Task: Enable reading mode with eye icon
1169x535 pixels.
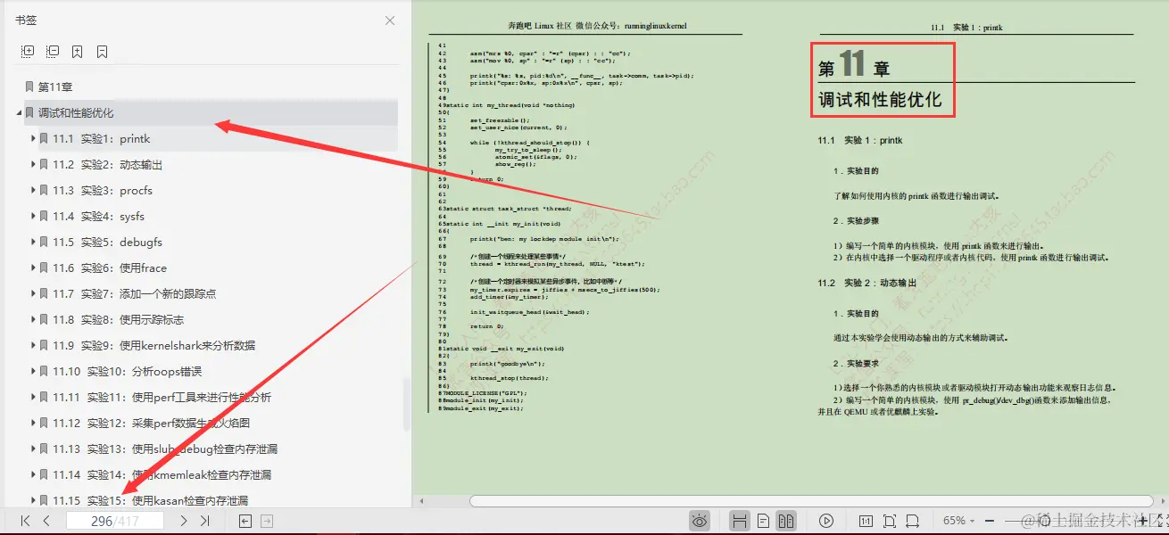Action: click(x=700, y=520)
